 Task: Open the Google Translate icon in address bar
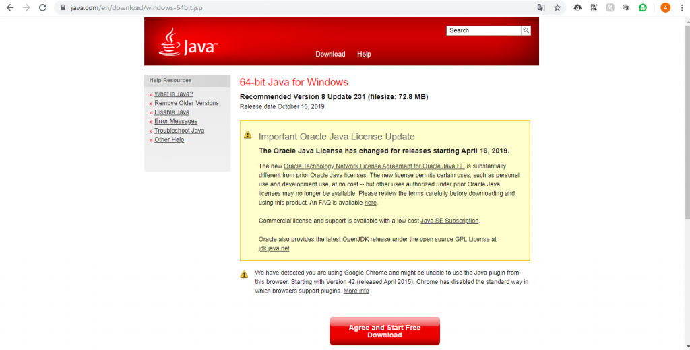tap(541, 7)
